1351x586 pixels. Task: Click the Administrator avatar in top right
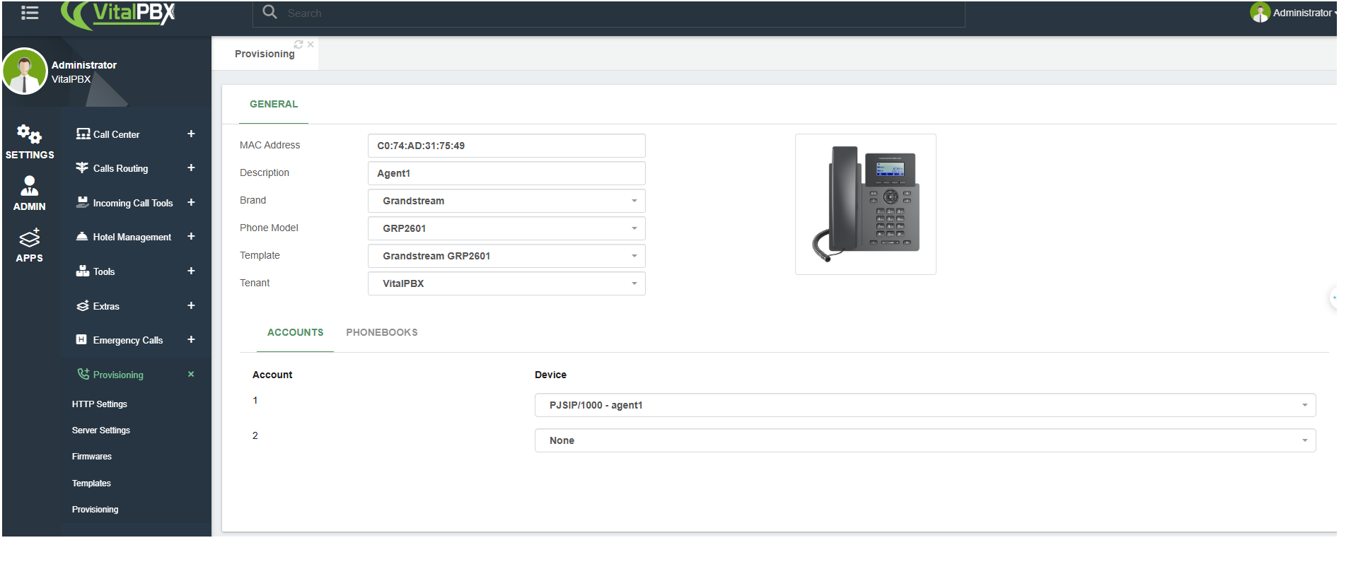point(1260,13)
